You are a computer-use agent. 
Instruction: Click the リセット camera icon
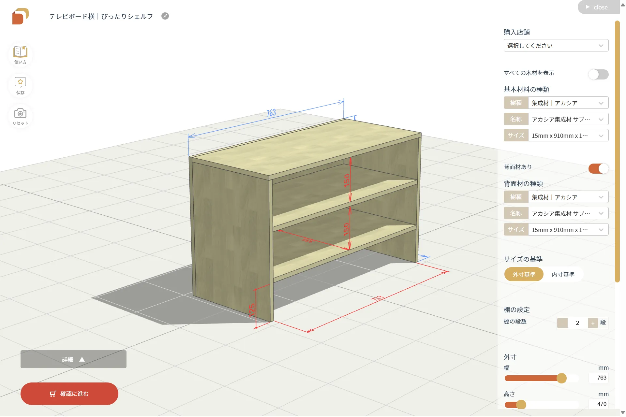tap(20, 115)
